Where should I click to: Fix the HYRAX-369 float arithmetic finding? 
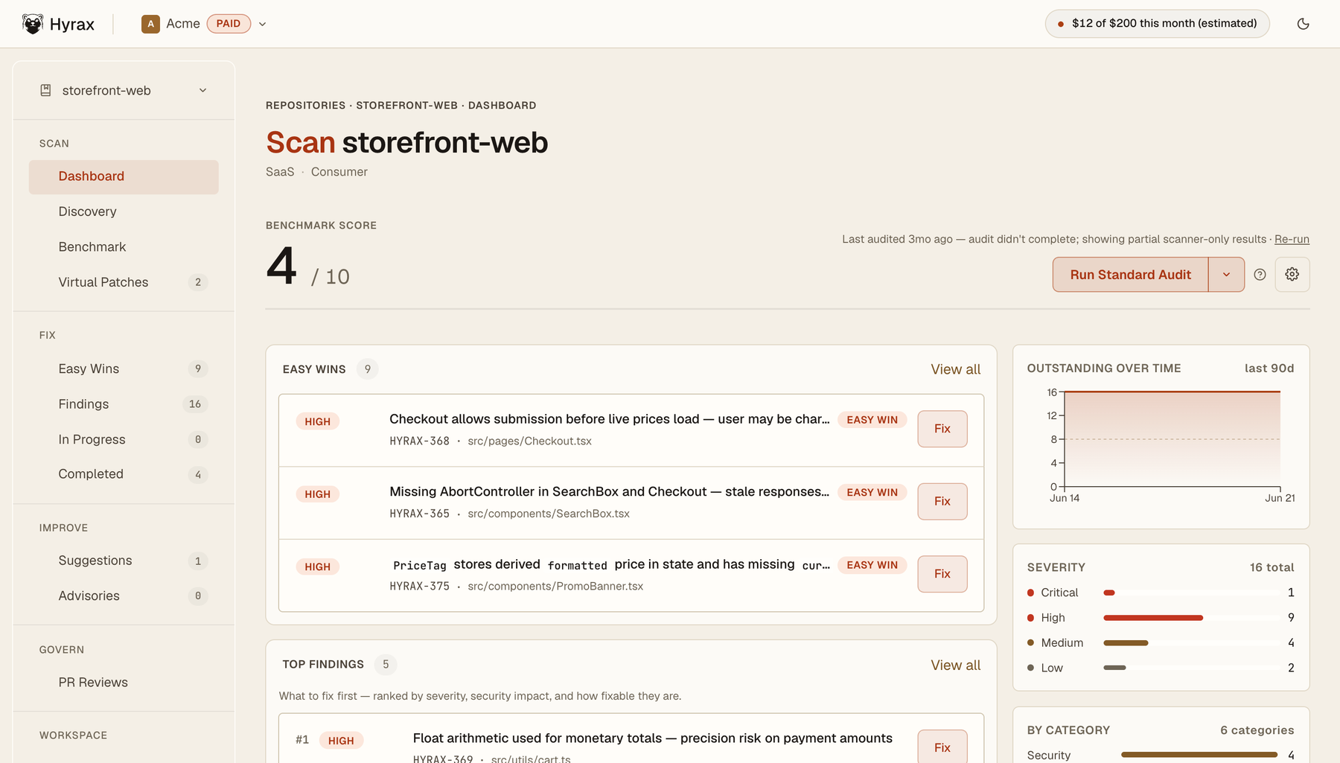[x=942, y=747]
